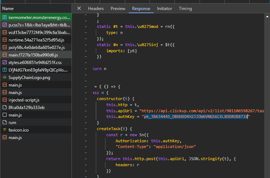Click file icon beside rum request

point(5,122)
